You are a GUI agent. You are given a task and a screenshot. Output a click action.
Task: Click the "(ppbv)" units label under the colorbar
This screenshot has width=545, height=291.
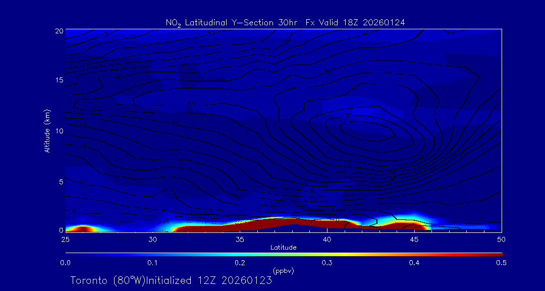point(283,271)
